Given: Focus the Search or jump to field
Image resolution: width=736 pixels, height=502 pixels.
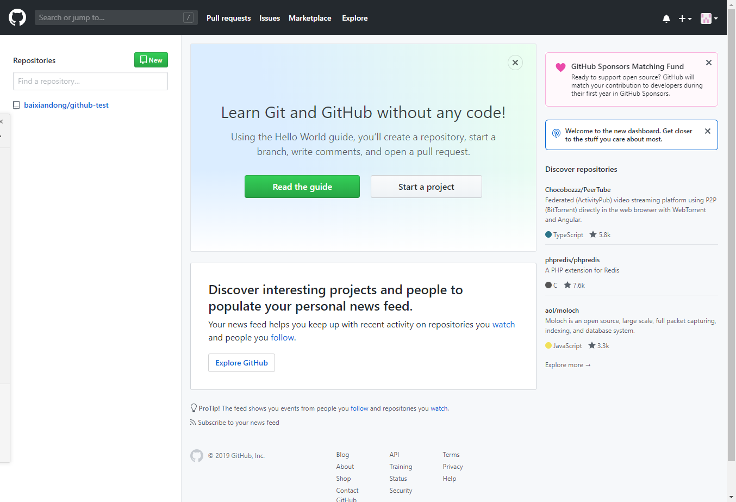Looking at the screenshot, I should [116, 17].
